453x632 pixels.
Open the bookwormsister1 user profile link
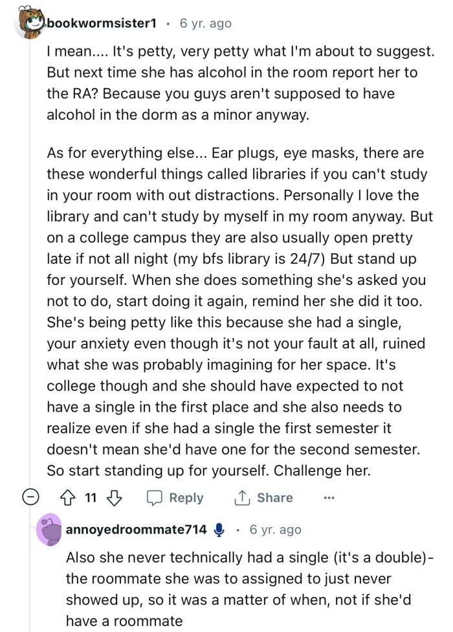[102, 23]
